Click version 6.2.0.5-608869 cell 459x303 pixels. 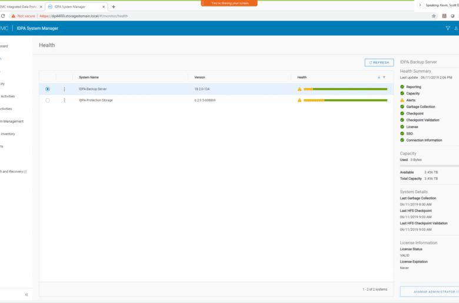(x=205, y=100)
